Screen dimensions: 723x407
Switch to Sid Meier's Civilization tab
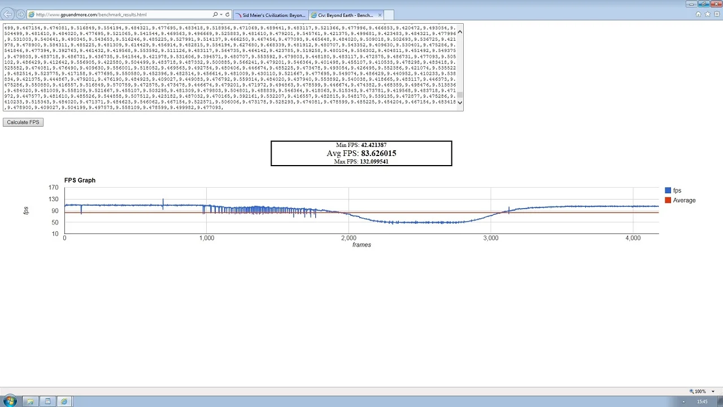pos(271,15)
